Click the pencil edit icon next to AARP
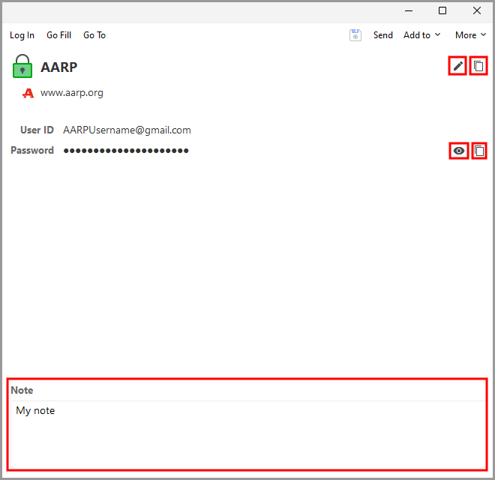 (457, 66)
